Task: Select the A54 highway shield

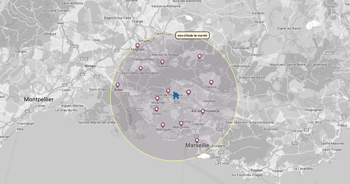Action: pos(97,77)
